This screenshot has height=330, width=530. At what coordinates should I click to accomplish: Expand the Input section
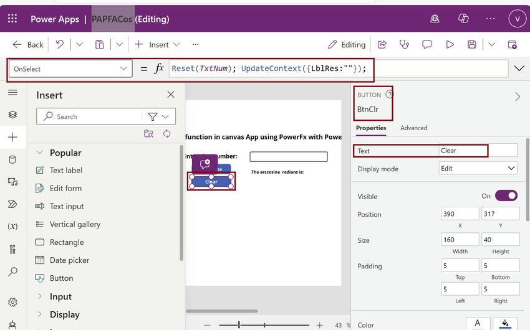[x=39, y=296]
